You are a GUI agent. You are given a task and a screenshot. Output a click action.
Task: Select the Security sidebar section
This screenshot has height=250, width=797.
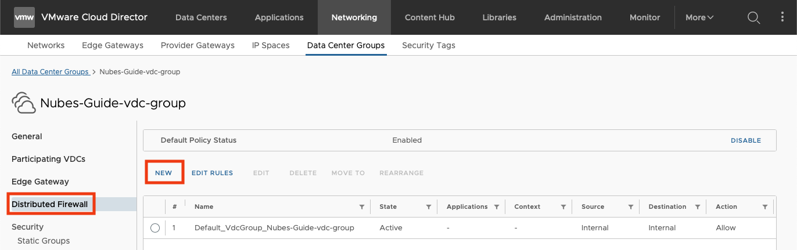[28, 227]
